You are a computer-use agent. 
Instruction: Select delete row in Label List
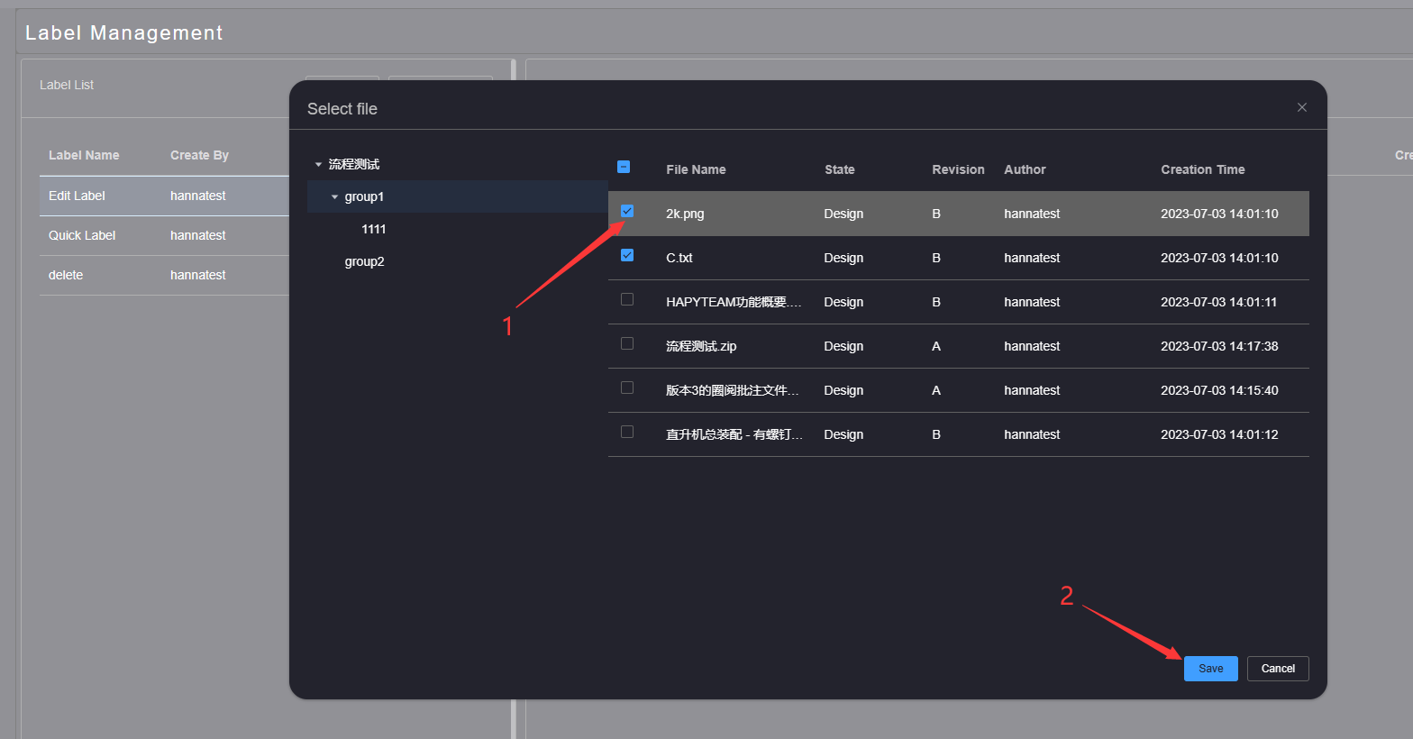pyautogui.click(x=164, y=275)
